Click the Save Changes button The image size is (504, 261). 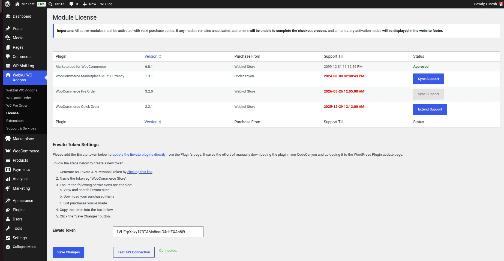click(68, 252)
